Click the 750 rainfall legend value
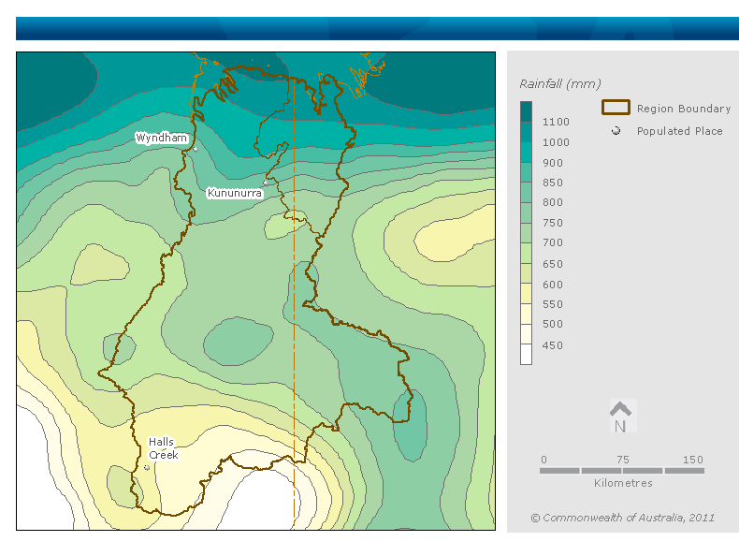Screen dimensions: 739x556 (x=552, y=223)
